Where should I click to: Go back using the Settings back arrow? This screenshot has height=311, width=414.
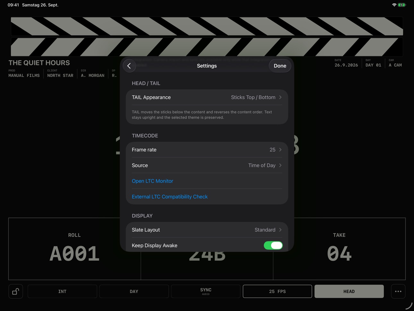coord(129,66)
